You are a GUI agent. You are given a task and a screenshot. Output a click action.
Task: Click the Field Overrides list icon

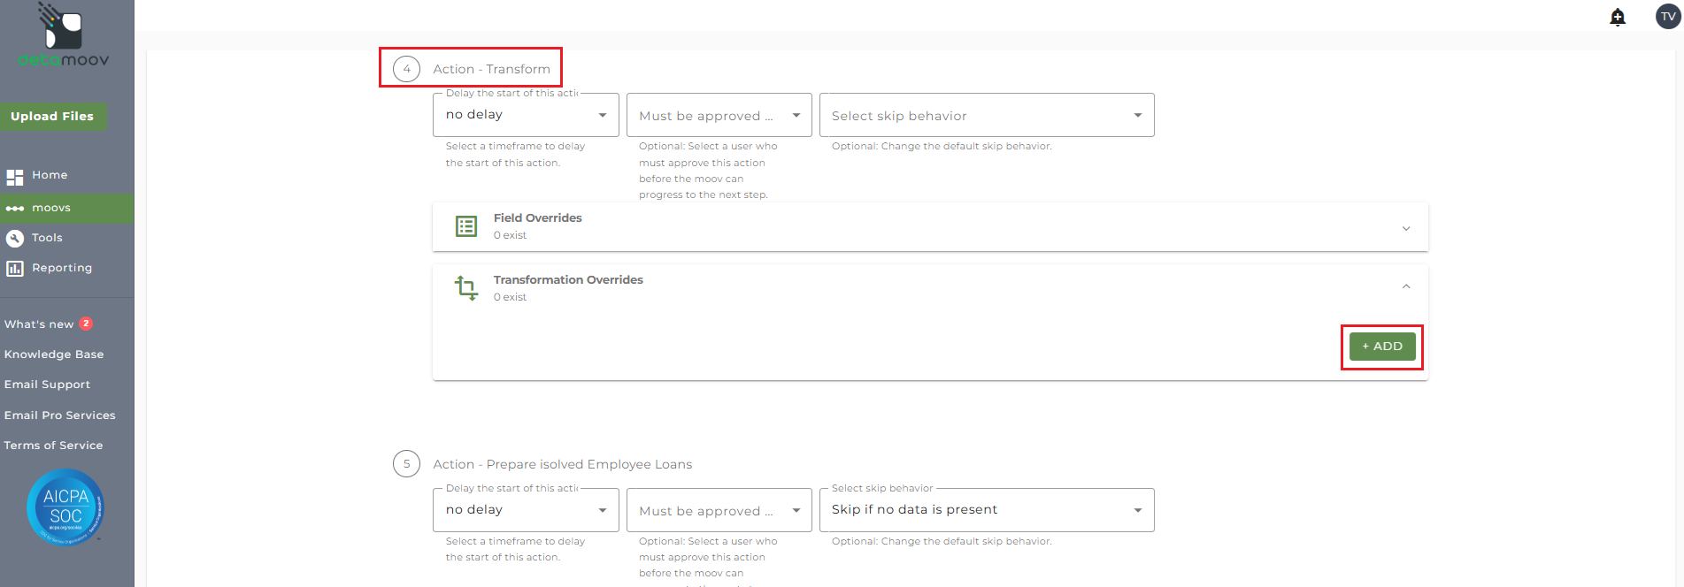click(466, 226)
